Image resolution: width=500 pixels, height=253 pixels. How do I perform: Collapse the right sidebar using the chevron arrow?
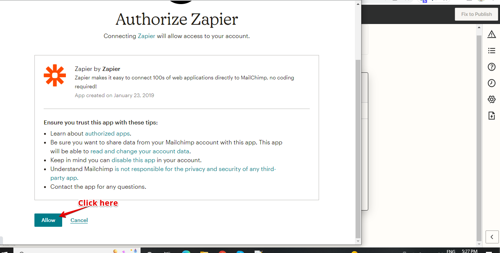point(492,237)
